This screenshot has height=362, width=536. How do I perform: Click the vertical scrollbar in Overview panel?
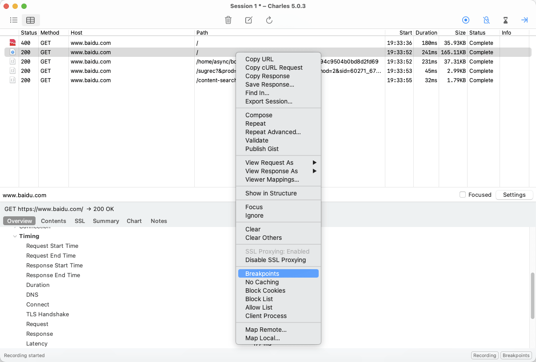click(x=532, y=295)
